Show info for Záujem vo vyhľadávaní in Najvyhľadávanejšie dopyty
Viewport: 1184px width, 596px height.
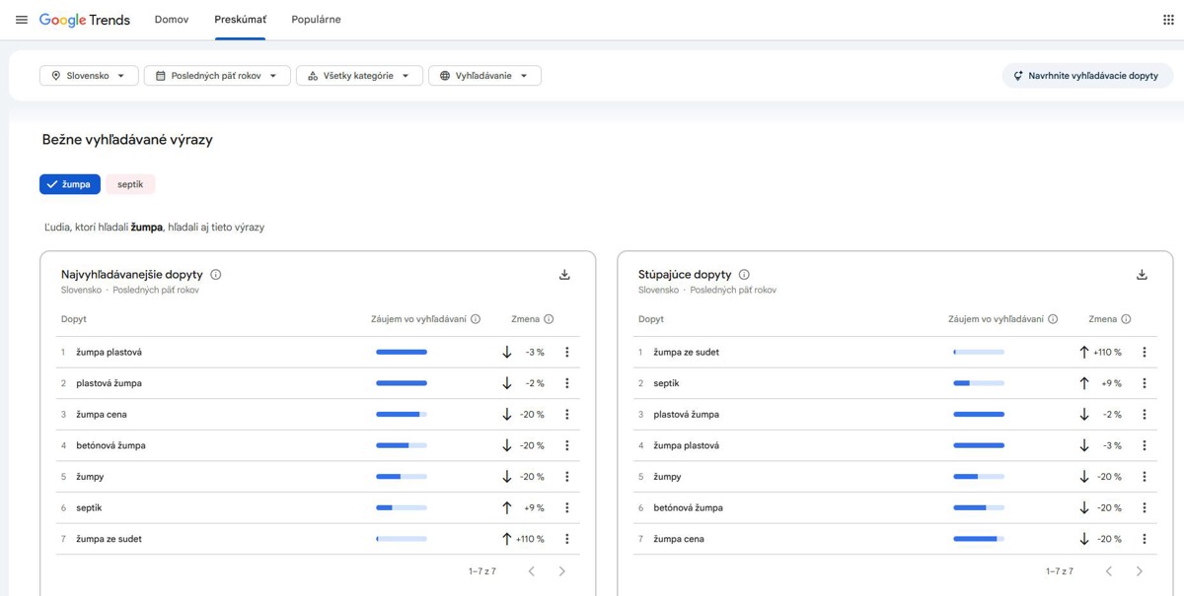coord(476,319)
